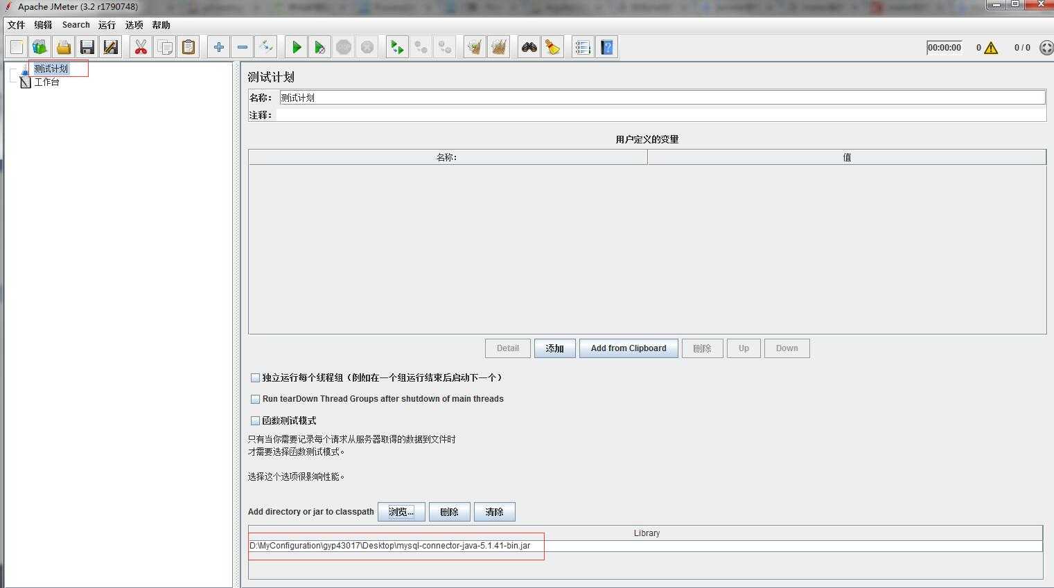
Task: Start test without pauses icon
Action: tap(320, 47)
